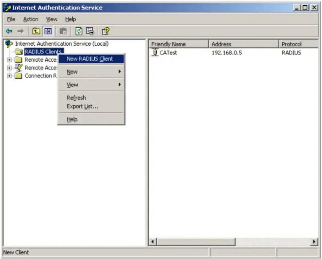The width and height of the screenshot is (322, 259).
Task: Click the Help toolbar icon
Action: click(106, 31)
